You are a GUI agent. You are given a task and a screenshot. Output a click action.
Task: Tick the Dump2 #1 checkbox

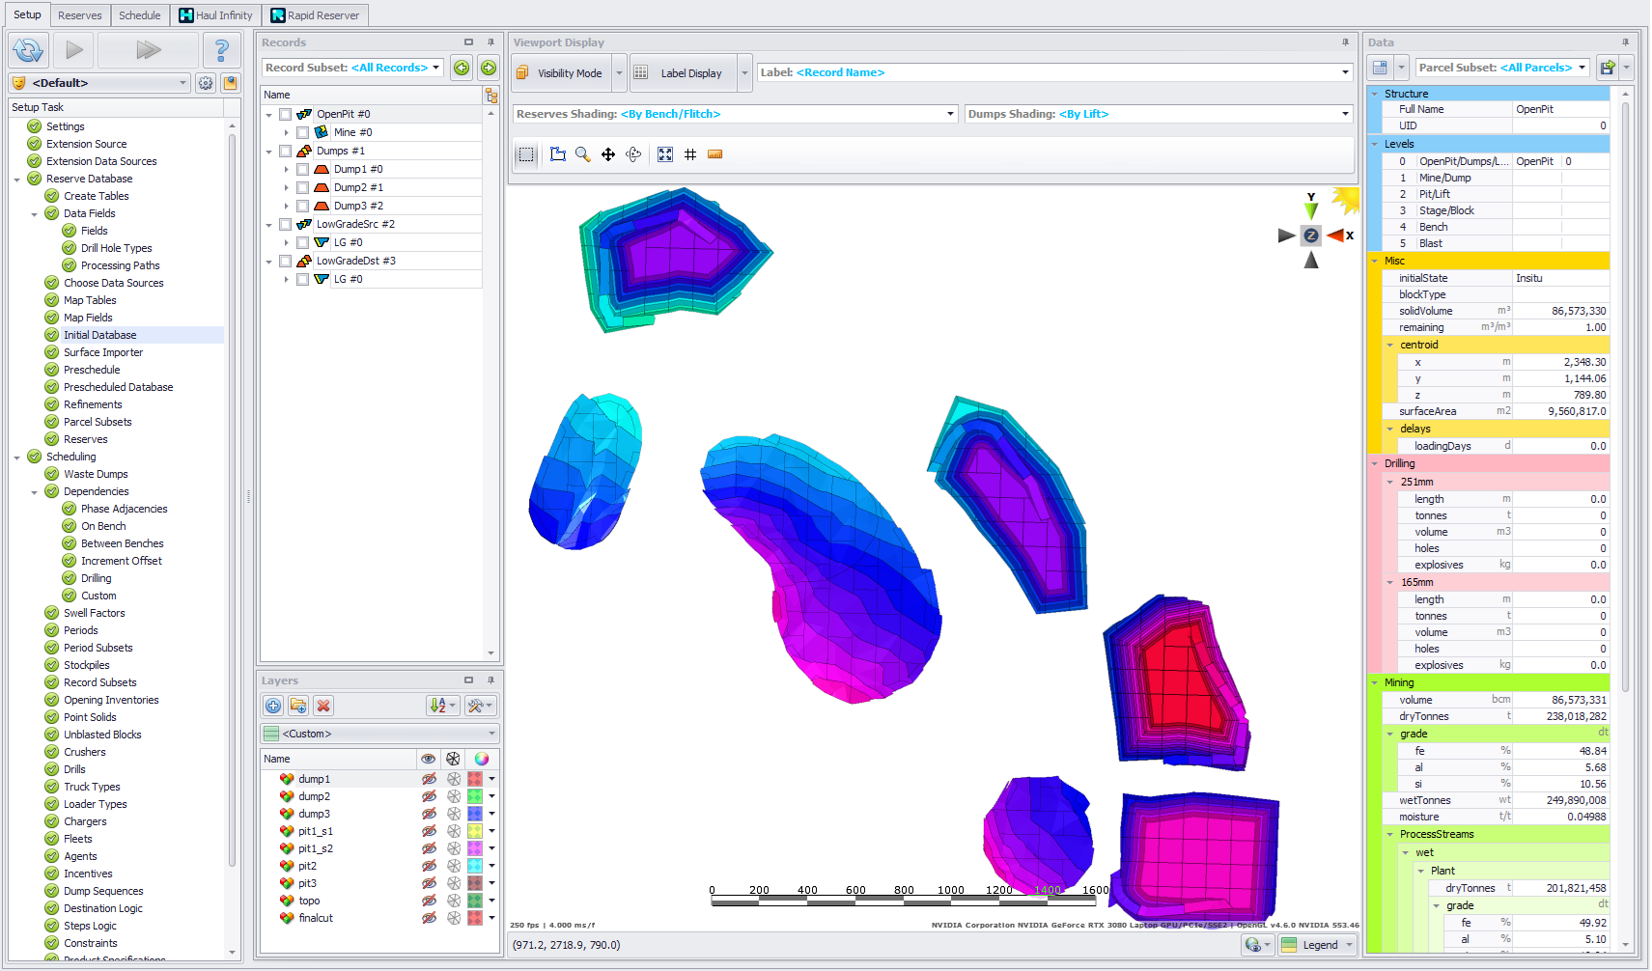(303, 187)
